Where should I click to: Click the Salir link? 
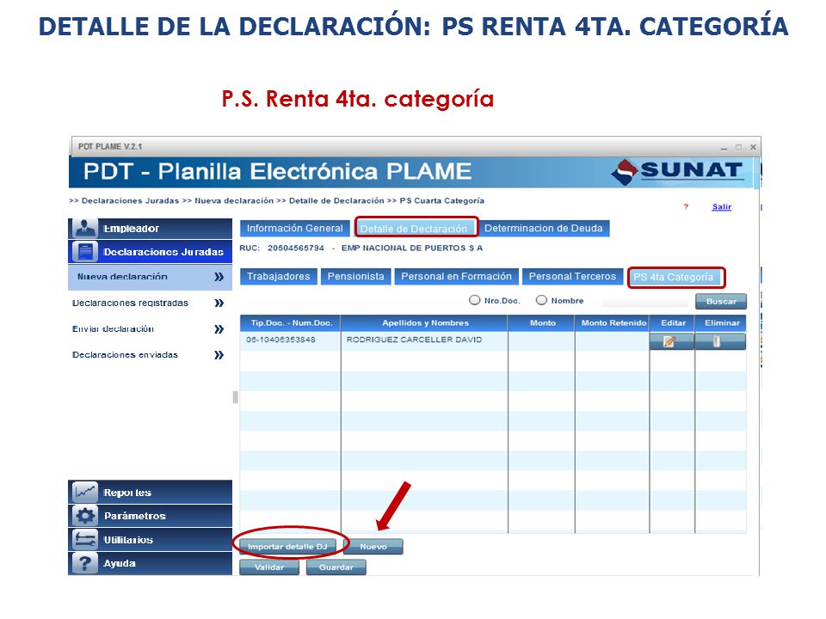(x=721, y=207)
